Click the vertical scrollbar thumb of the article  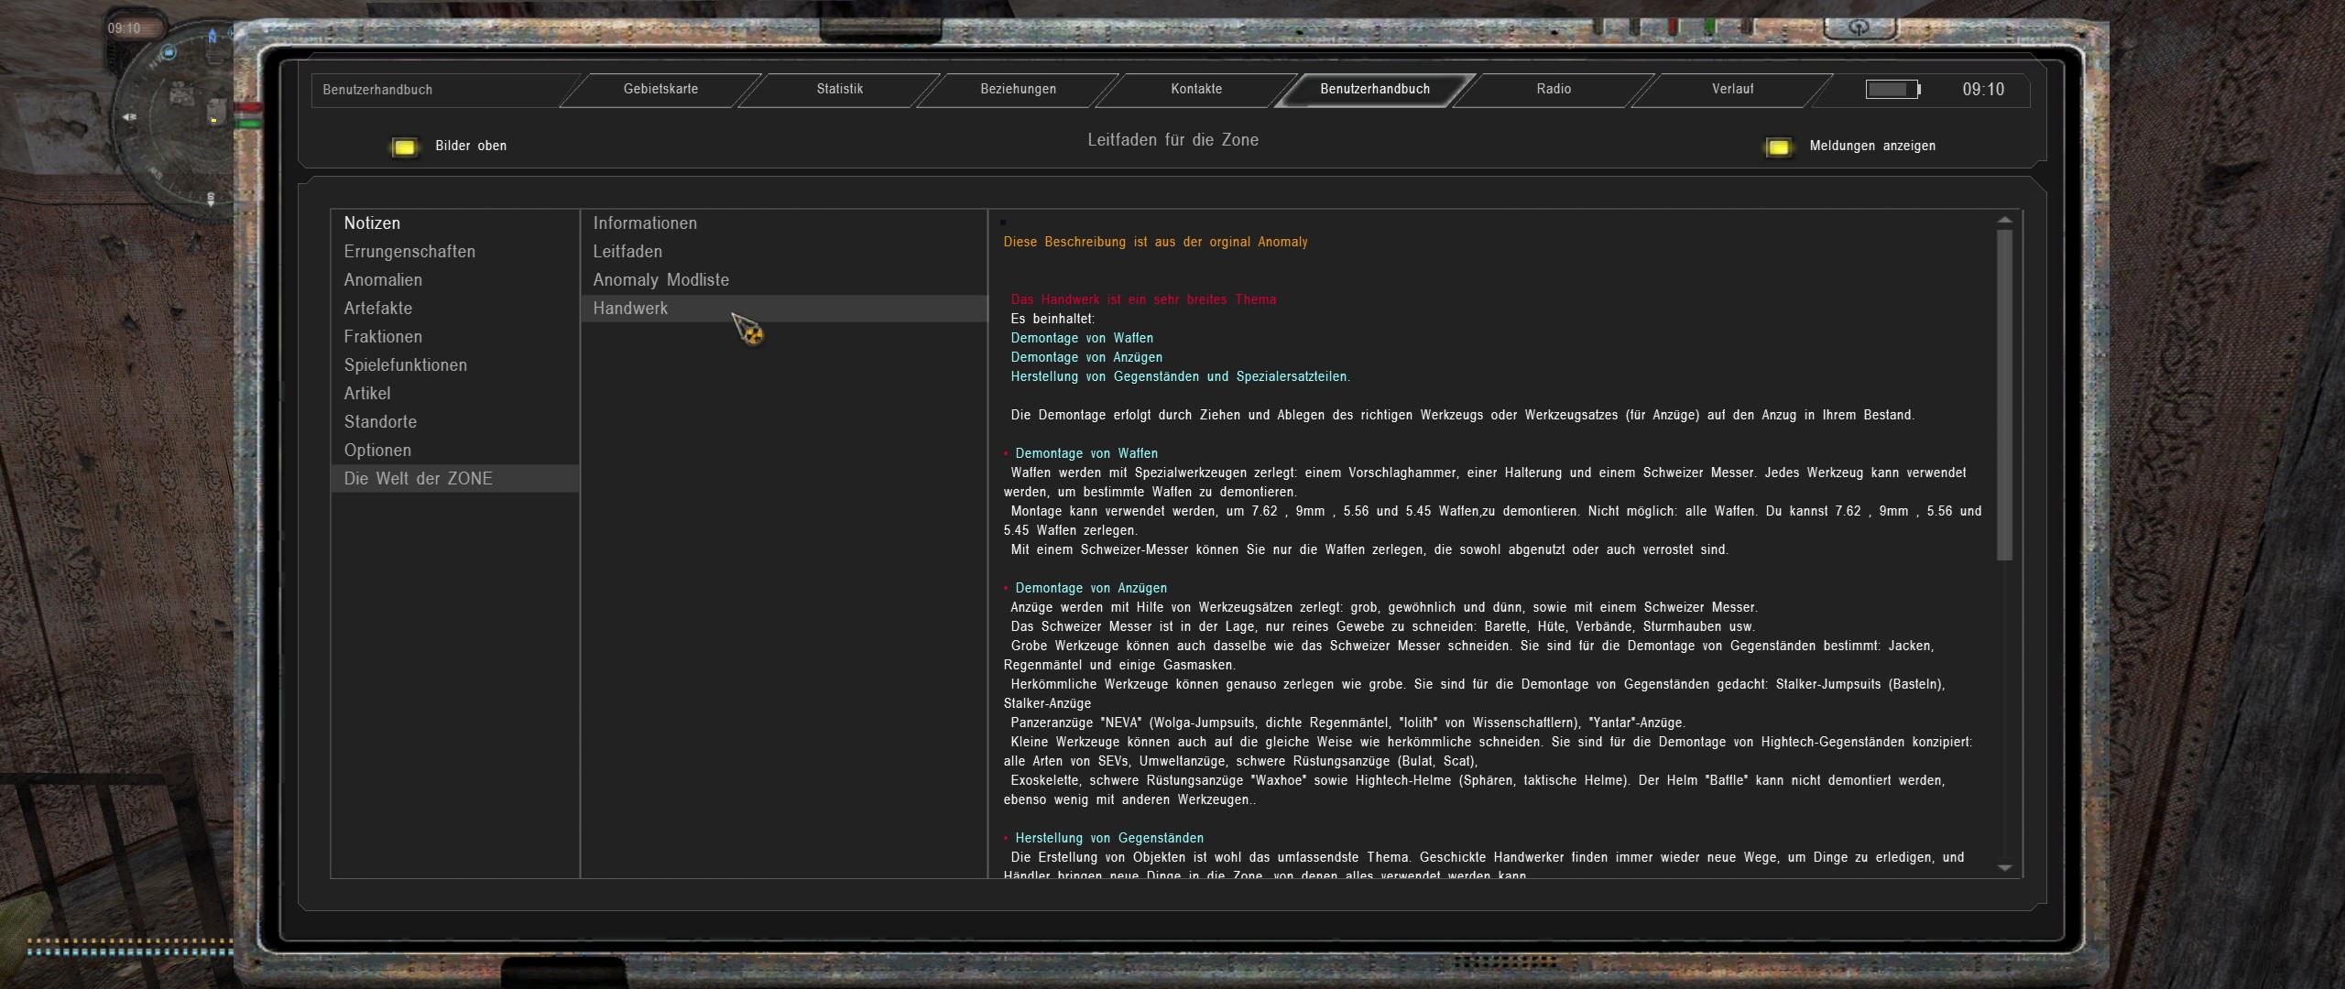click(x=2004, y=394)
